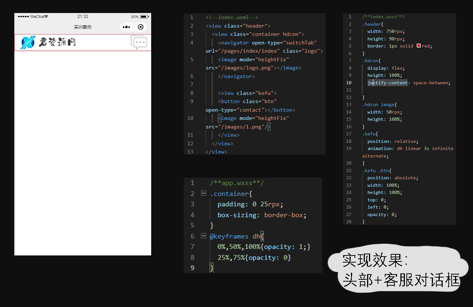Image resolution: width=473 pixels, height=307 pixels.
Task: Click the padding: 0 25rpx declaration
Action: click(250, 204)
